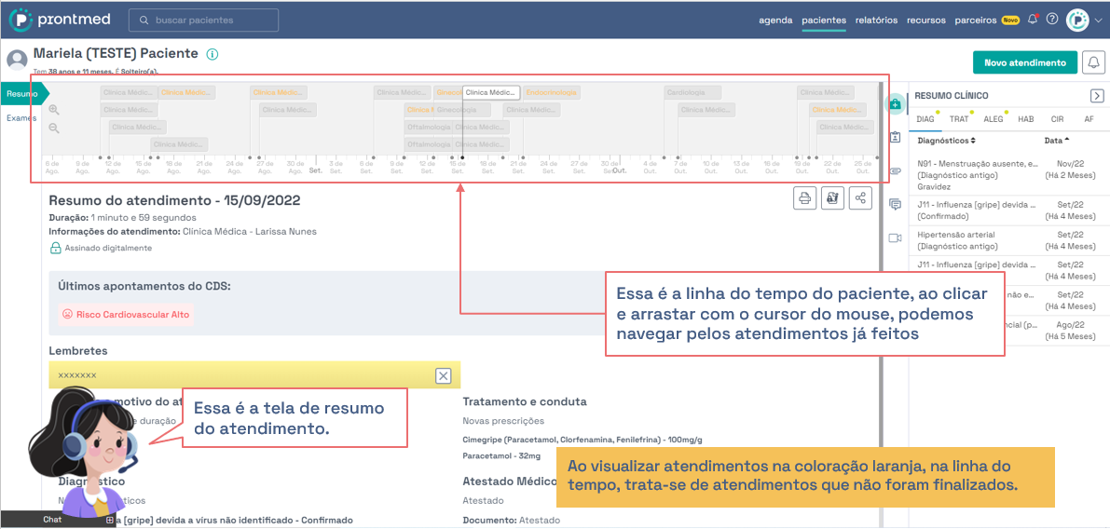Screen dimensions: 1110x529
Task: Share the appointment summary
Action: [x=861, y=198]
